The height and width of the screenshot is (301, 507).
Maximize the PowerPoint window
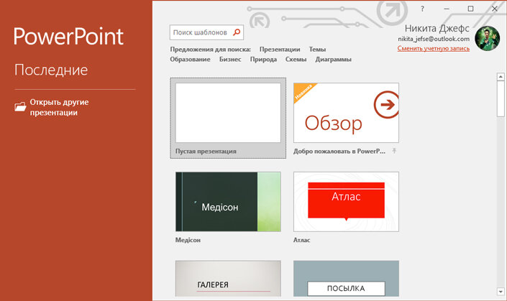point(470,9)
